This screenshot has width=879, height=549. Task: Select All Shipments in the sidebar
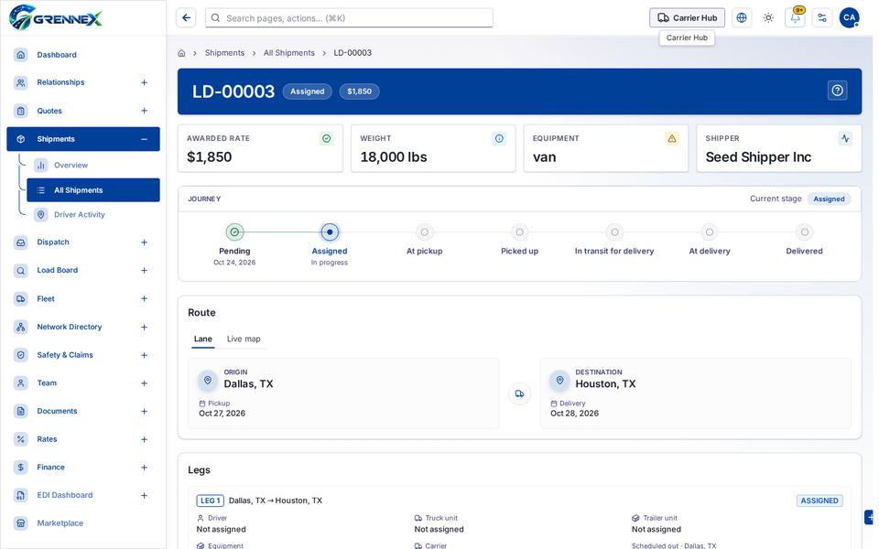(x=93, y=190)
